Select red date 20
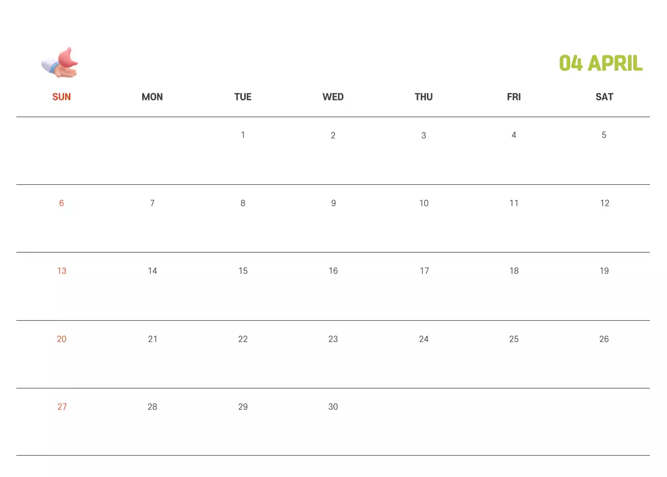667x477 pixels. (61, 339)
